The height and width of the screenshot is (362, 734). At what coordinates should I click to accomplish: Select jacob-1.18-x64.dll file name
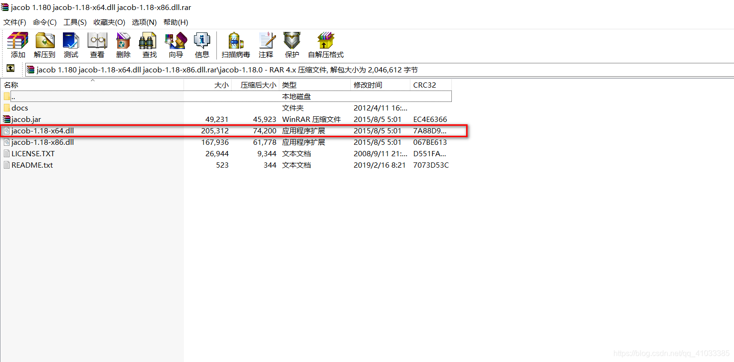point(43,131)
